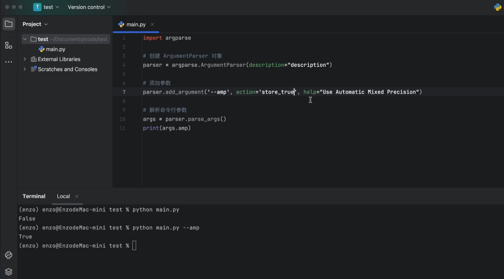Click the first 'python main.py' terminal command
This screenshot has height=279, width=504.
[156, 210]
